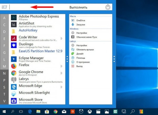Image resolution: width=158 pixels, height=115 pixels.
Task: Open Mail app from the taskbar
Action: pyautogui.click(x=64, y=112)
